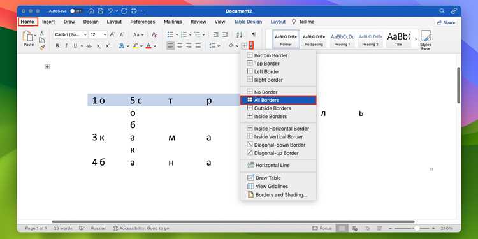
Task: Open the View tab
Action: pyautogui.click(x=220, y=22)
